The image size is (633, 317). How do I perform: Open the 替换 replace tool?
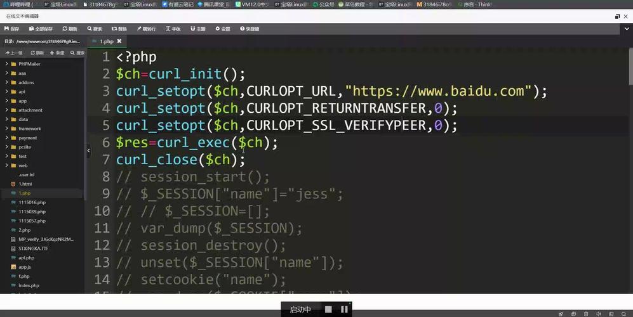[x=119, y=29]
